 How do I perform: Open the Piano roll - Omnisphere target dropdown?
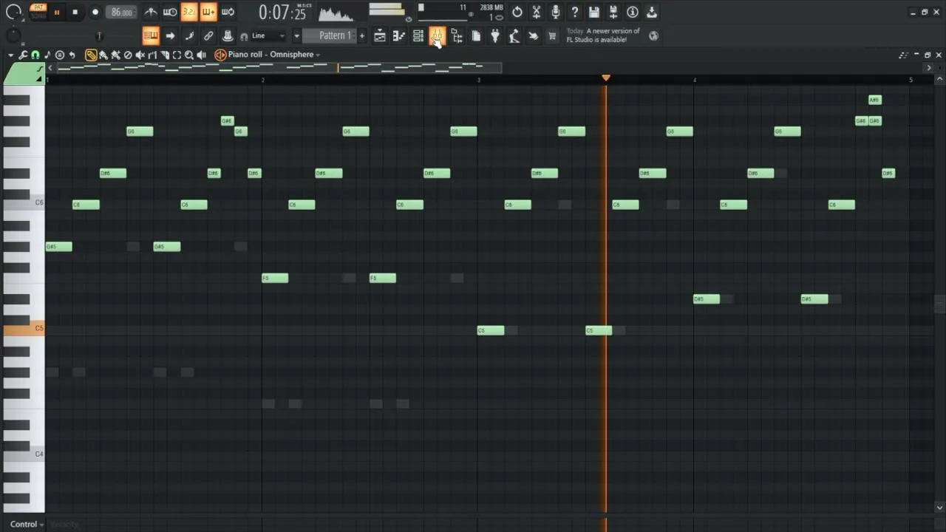273,55
